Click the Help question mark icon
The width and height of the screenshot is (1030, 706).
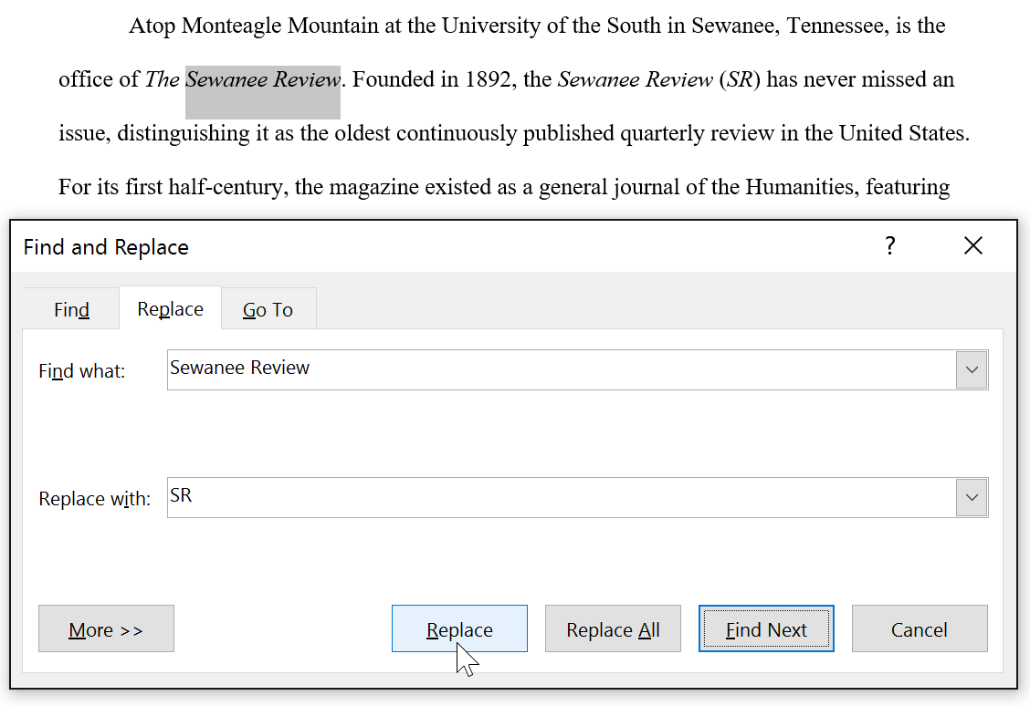889,245
